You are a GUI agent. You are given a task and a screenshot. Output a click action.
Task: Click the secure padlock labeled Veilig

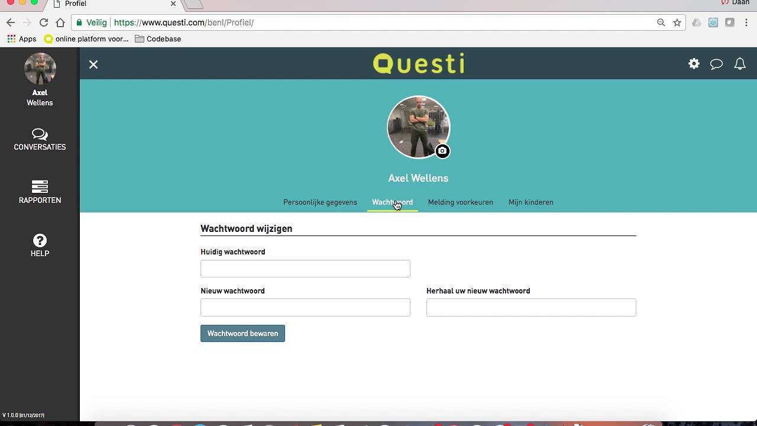tap(91, 22)
